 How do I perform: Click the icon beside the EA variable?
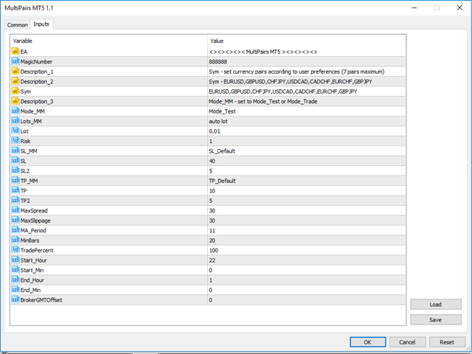click(15, 51)
